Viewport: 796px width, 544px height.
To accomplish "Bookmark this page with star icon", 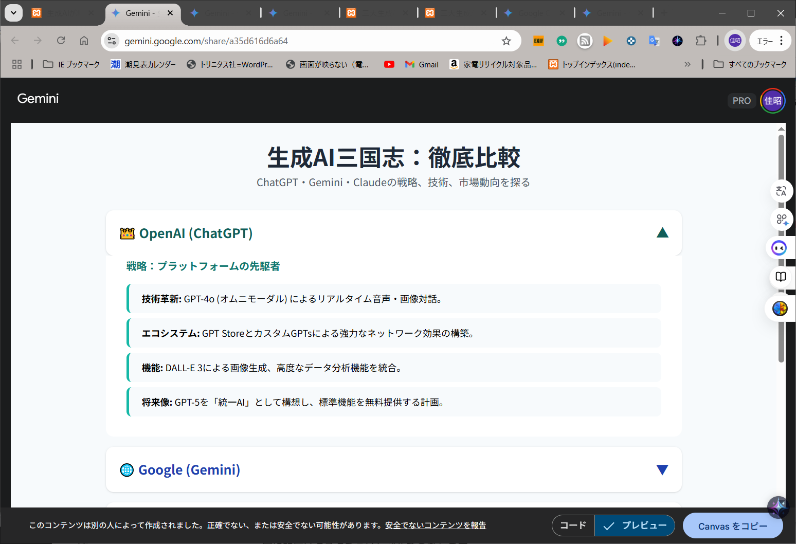I will 506,41.
